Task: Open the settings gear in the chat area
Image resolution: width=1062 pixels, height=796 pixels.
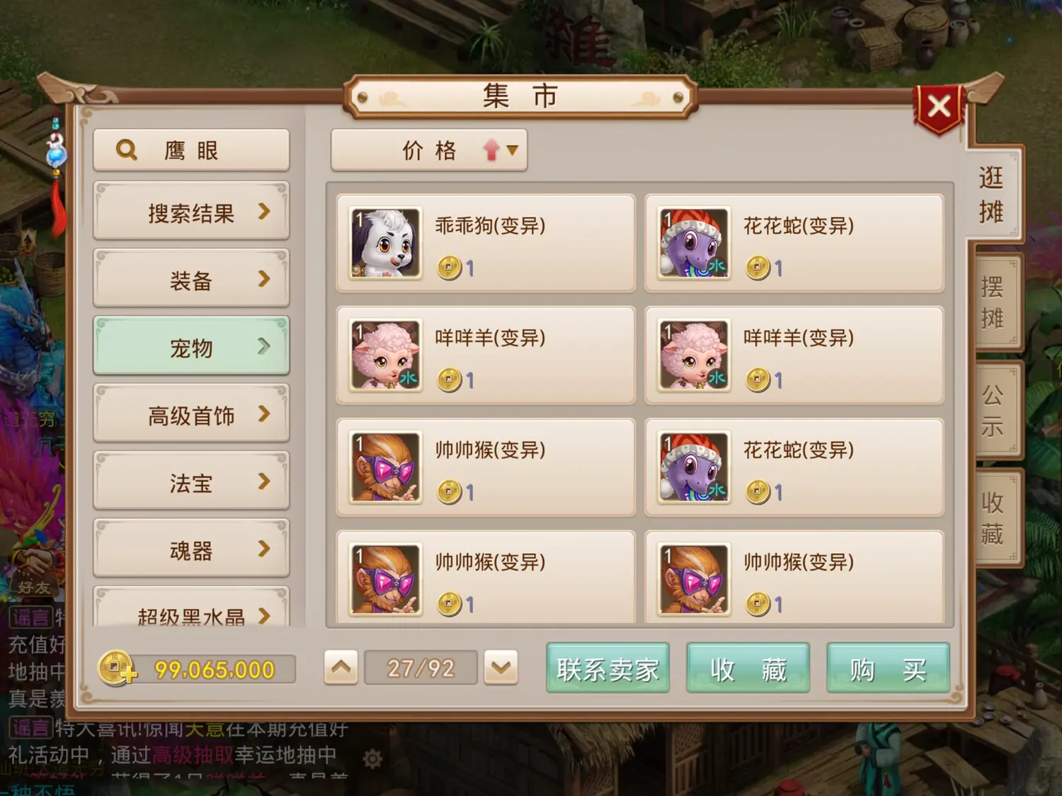Action: click(x=372, y=759)
